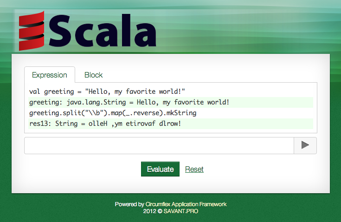Run the expression with the play arrow
Image resolution: width=341 pixels, height=222 pixels.
(x=305, y=145)
